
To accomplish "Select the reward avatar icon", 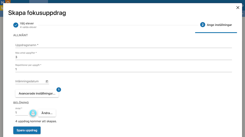I will pos(33,113).
